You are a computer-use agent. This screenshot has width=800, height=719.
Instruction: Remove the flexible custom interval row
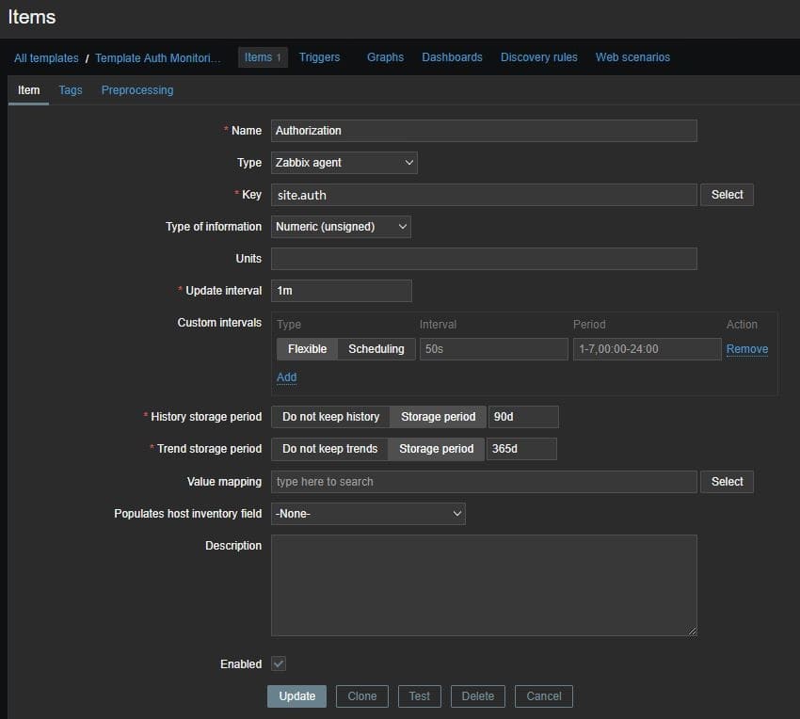[746, 349]
